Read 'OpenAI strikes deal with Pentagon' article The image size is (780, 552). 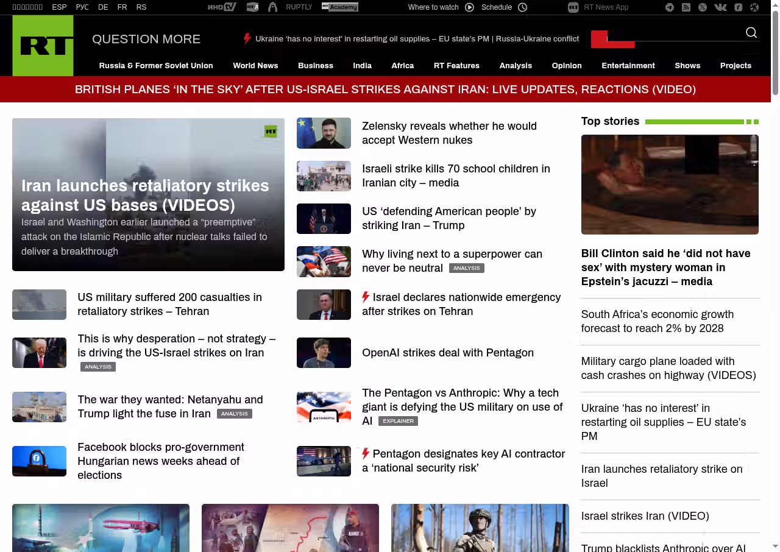tap(447, 353)
